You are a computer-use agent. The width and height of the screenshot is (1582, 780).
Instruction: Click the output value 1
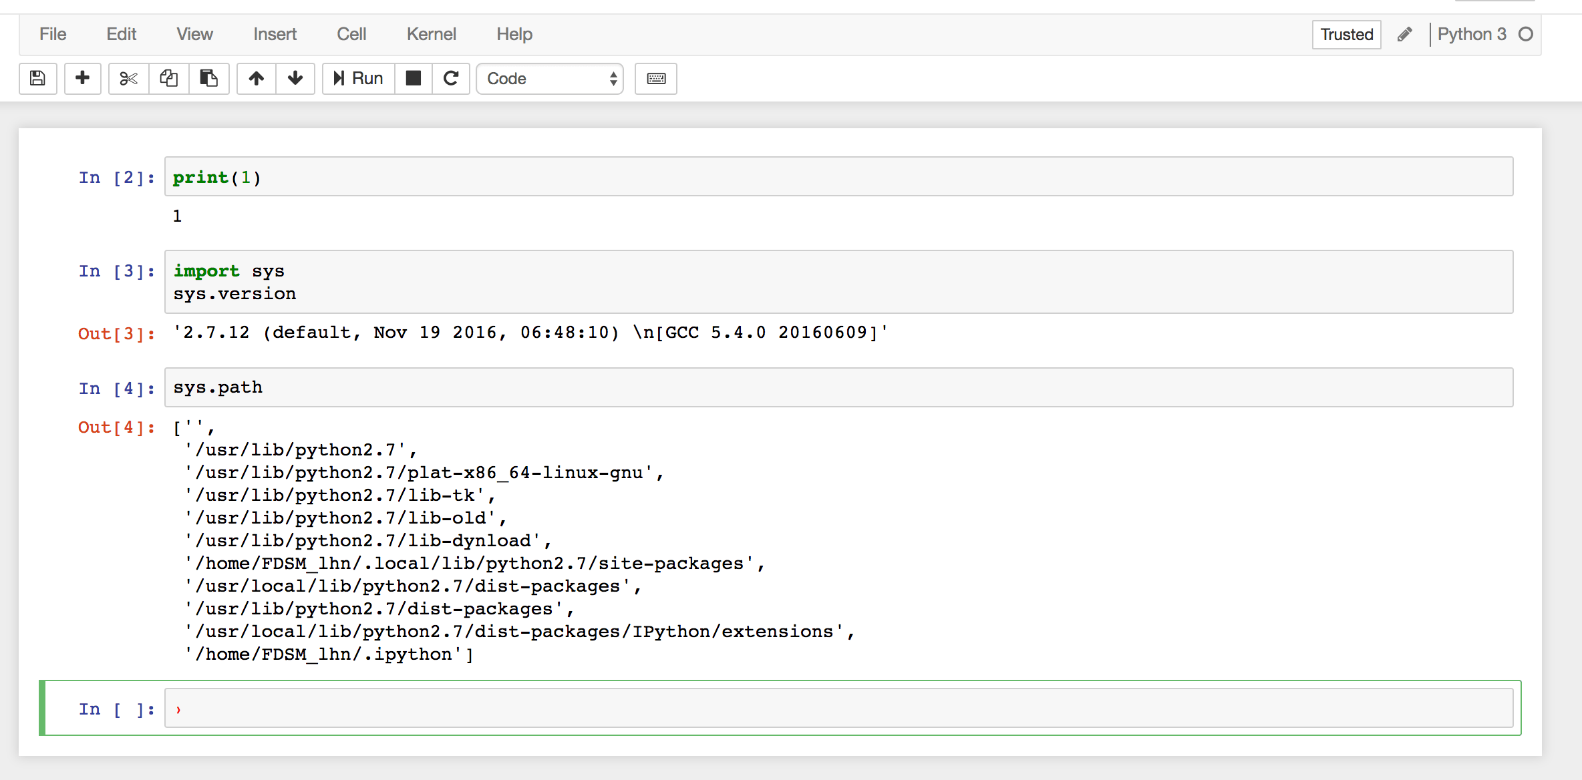(177, 216)
